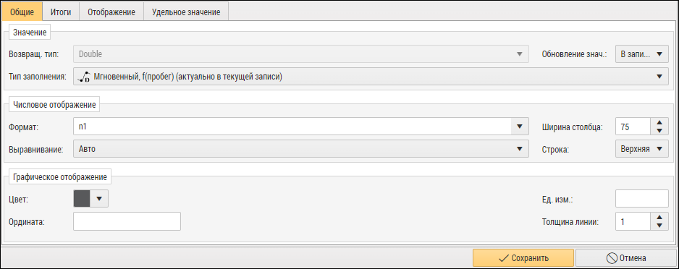Click the dark gray Цвет swatch
679x269 pixels.
click(82, 199)
